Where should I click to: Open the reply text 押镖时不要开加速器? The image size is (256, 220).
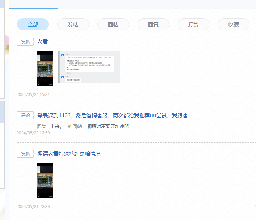point(108,126)
